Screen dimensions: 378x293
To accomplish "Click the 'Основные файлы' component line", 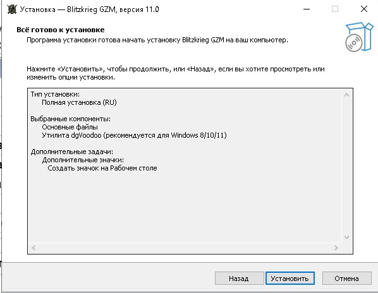I will (x=70, y=127).
